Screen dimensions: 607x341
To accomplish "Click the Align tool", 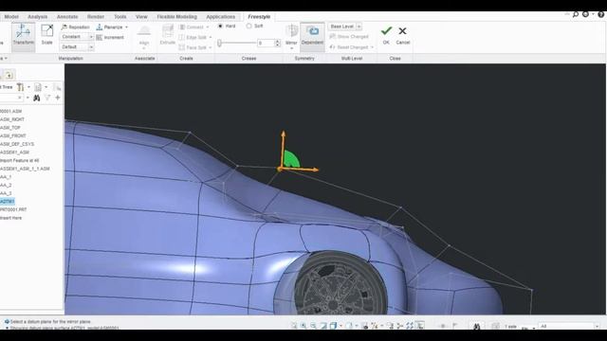I will [x=144, y=36].
